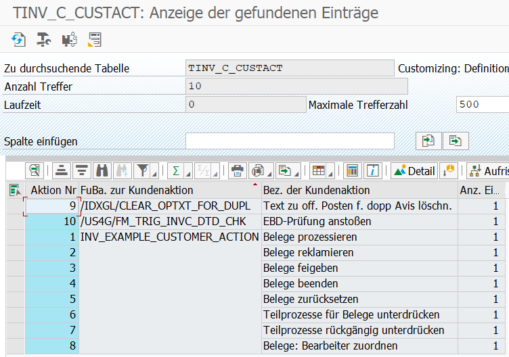Click the print icon in the ALV toolbar
Viewport: 509px width, 357px height.
pos(237,171)
